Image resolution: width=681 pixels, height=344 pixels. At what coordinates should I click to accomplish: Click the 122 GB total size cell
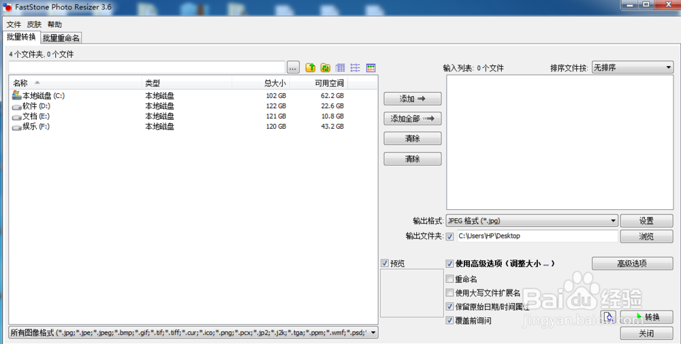276,106
